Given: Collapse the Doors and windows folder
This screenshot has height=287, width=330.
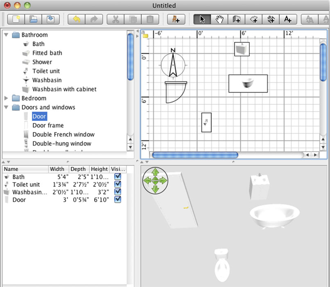Looking at the screenshot, I should point(6,107).
